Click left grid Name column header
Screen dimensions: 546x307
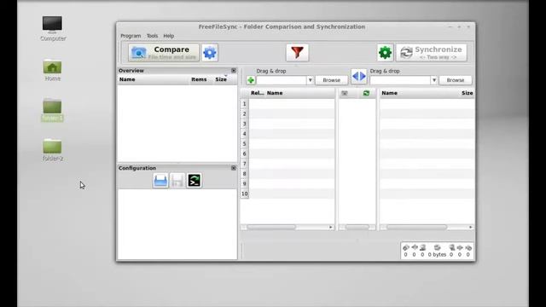click(x=275, y=93)
